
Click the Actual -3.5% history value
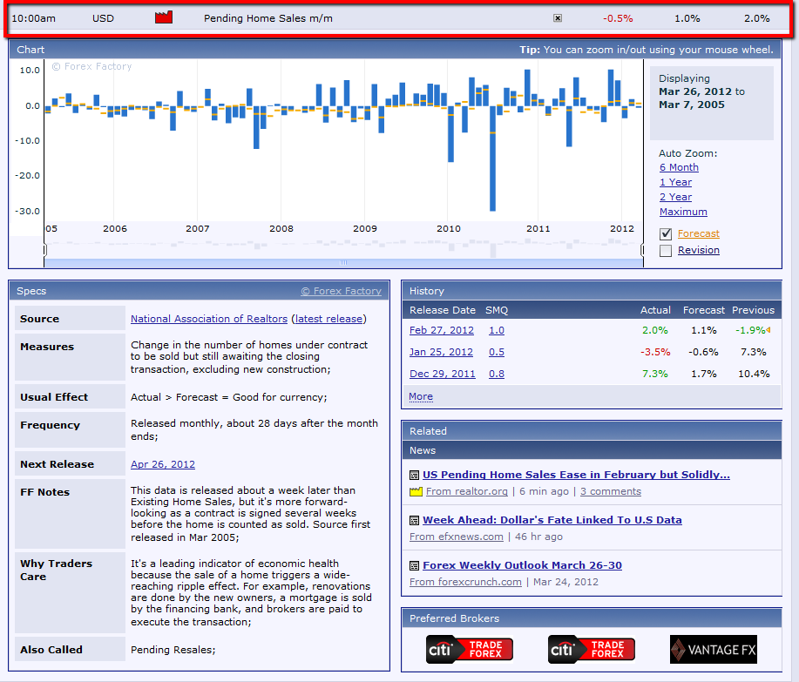pyautogui.click(x=655, y=352)
